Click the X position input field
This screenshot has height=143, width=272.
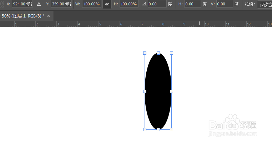[x=22, y=4]
